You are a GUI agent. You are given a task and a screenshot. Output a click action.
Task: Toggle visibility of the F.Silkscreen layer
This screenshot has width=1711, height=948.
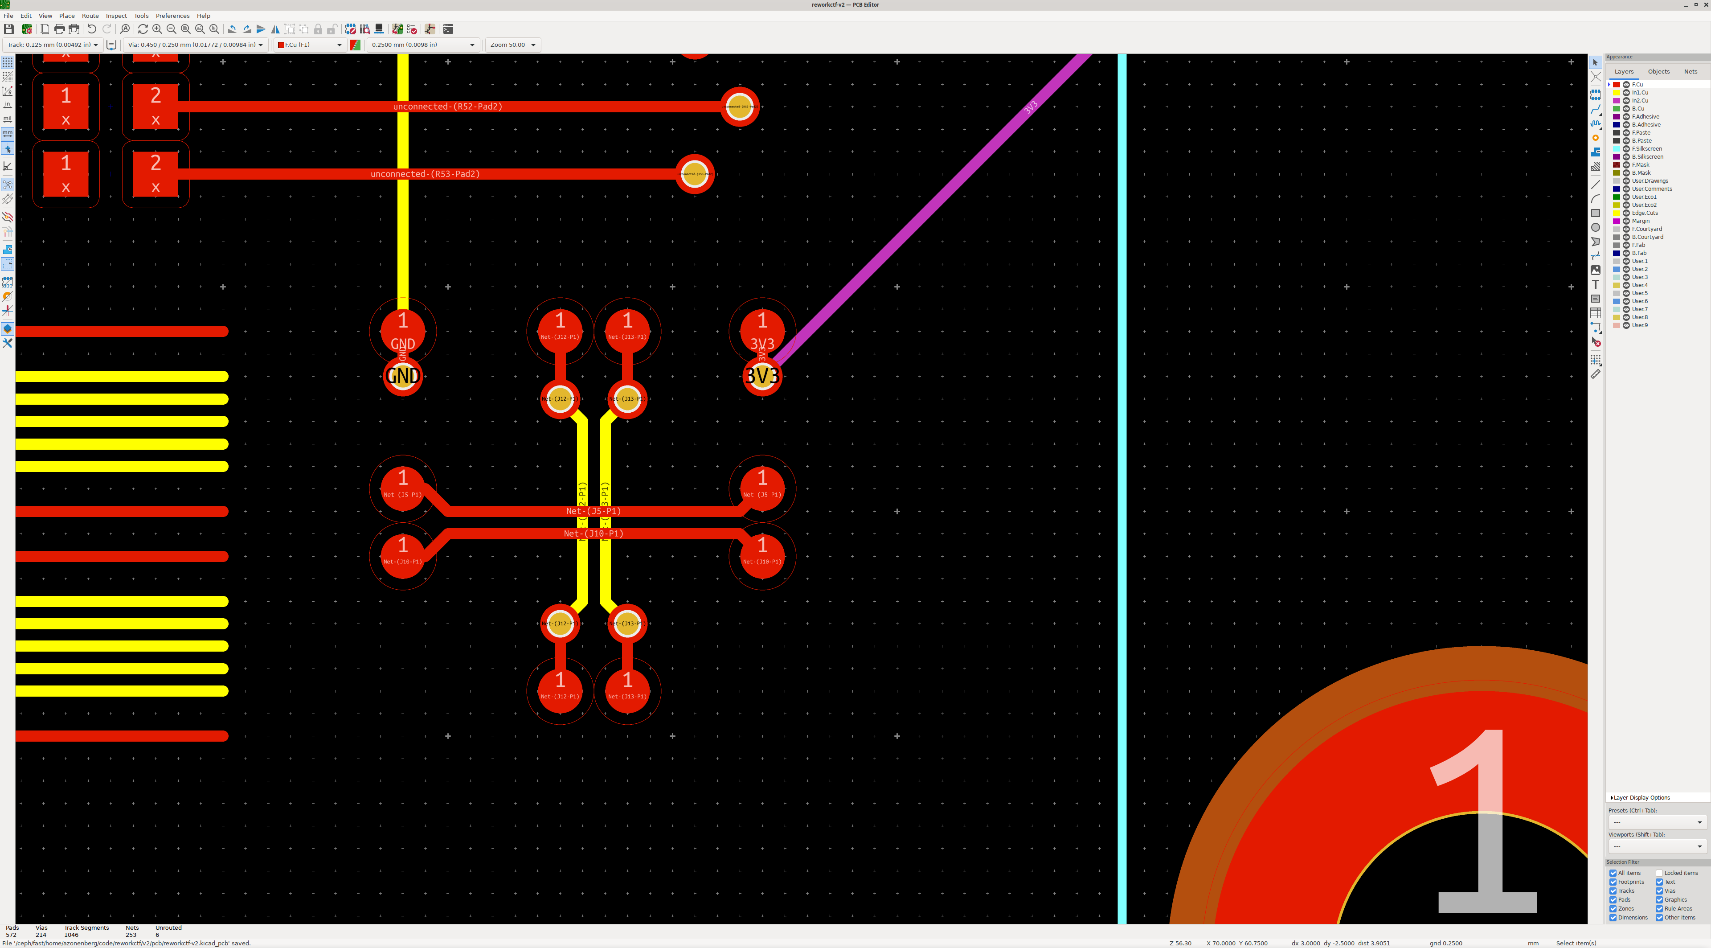click(x=1626, y=149)
